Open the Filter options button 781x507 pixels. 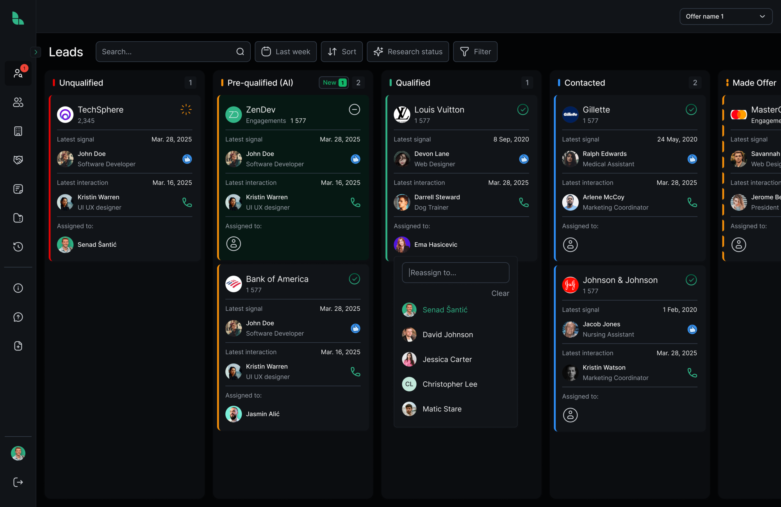[x=475, y=52]
